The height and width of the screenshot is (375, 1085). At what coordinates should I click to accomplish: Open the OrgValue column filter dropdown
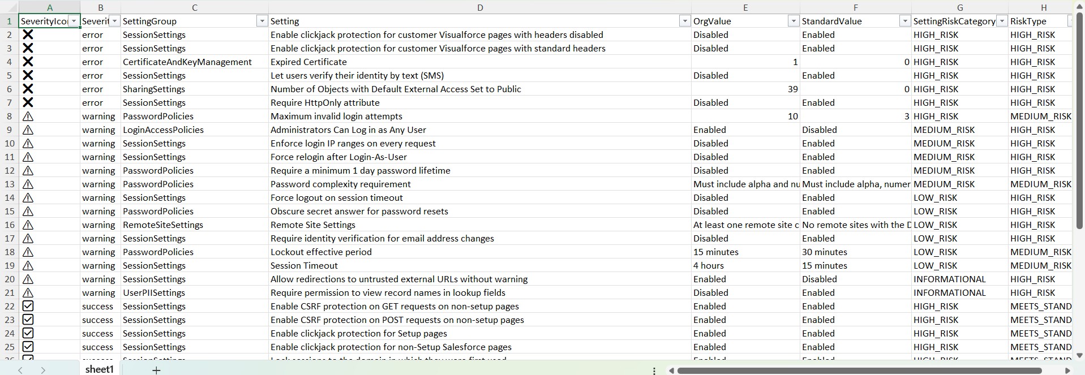[793, 21]
